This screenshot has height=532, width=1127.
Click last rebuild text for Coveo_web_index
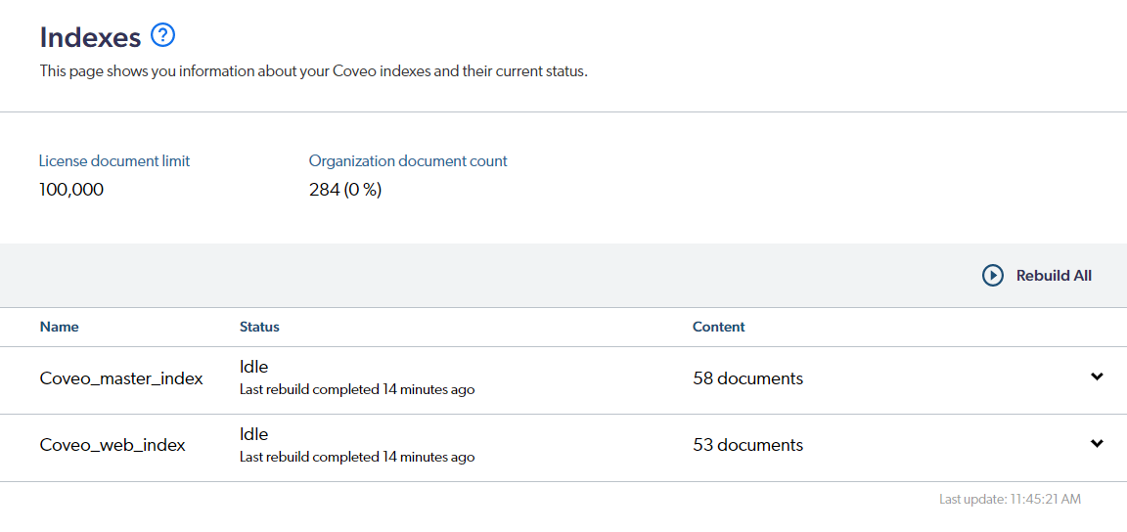357,457
